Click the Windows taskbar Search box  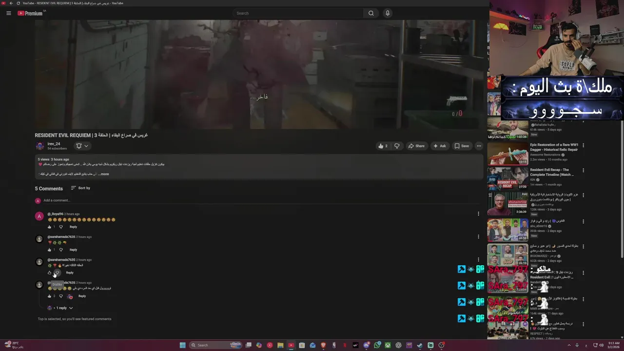point(215,345)
